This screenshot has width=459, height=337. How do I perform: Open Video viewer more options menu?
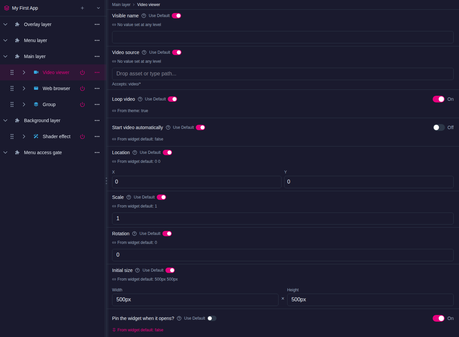click(x=97, y=72)
